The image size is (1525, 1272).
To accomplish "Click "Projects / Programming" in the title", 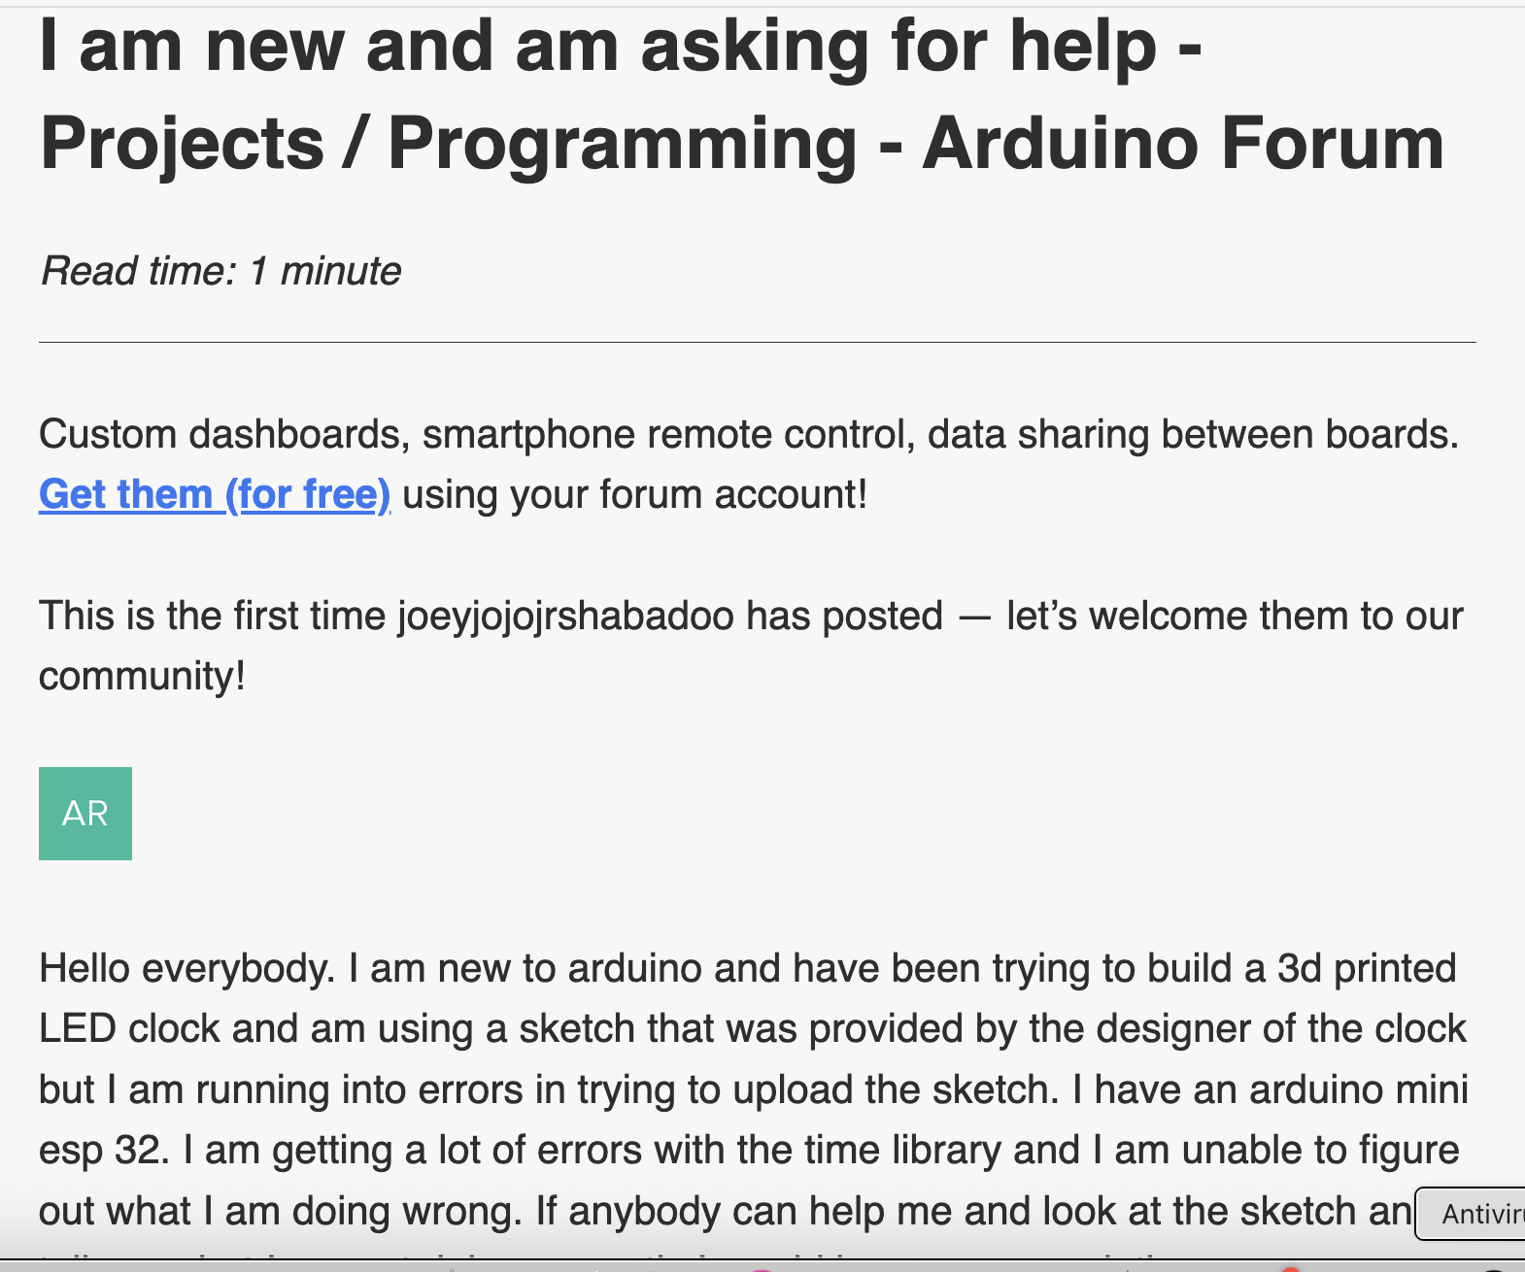I will (449, 144).
